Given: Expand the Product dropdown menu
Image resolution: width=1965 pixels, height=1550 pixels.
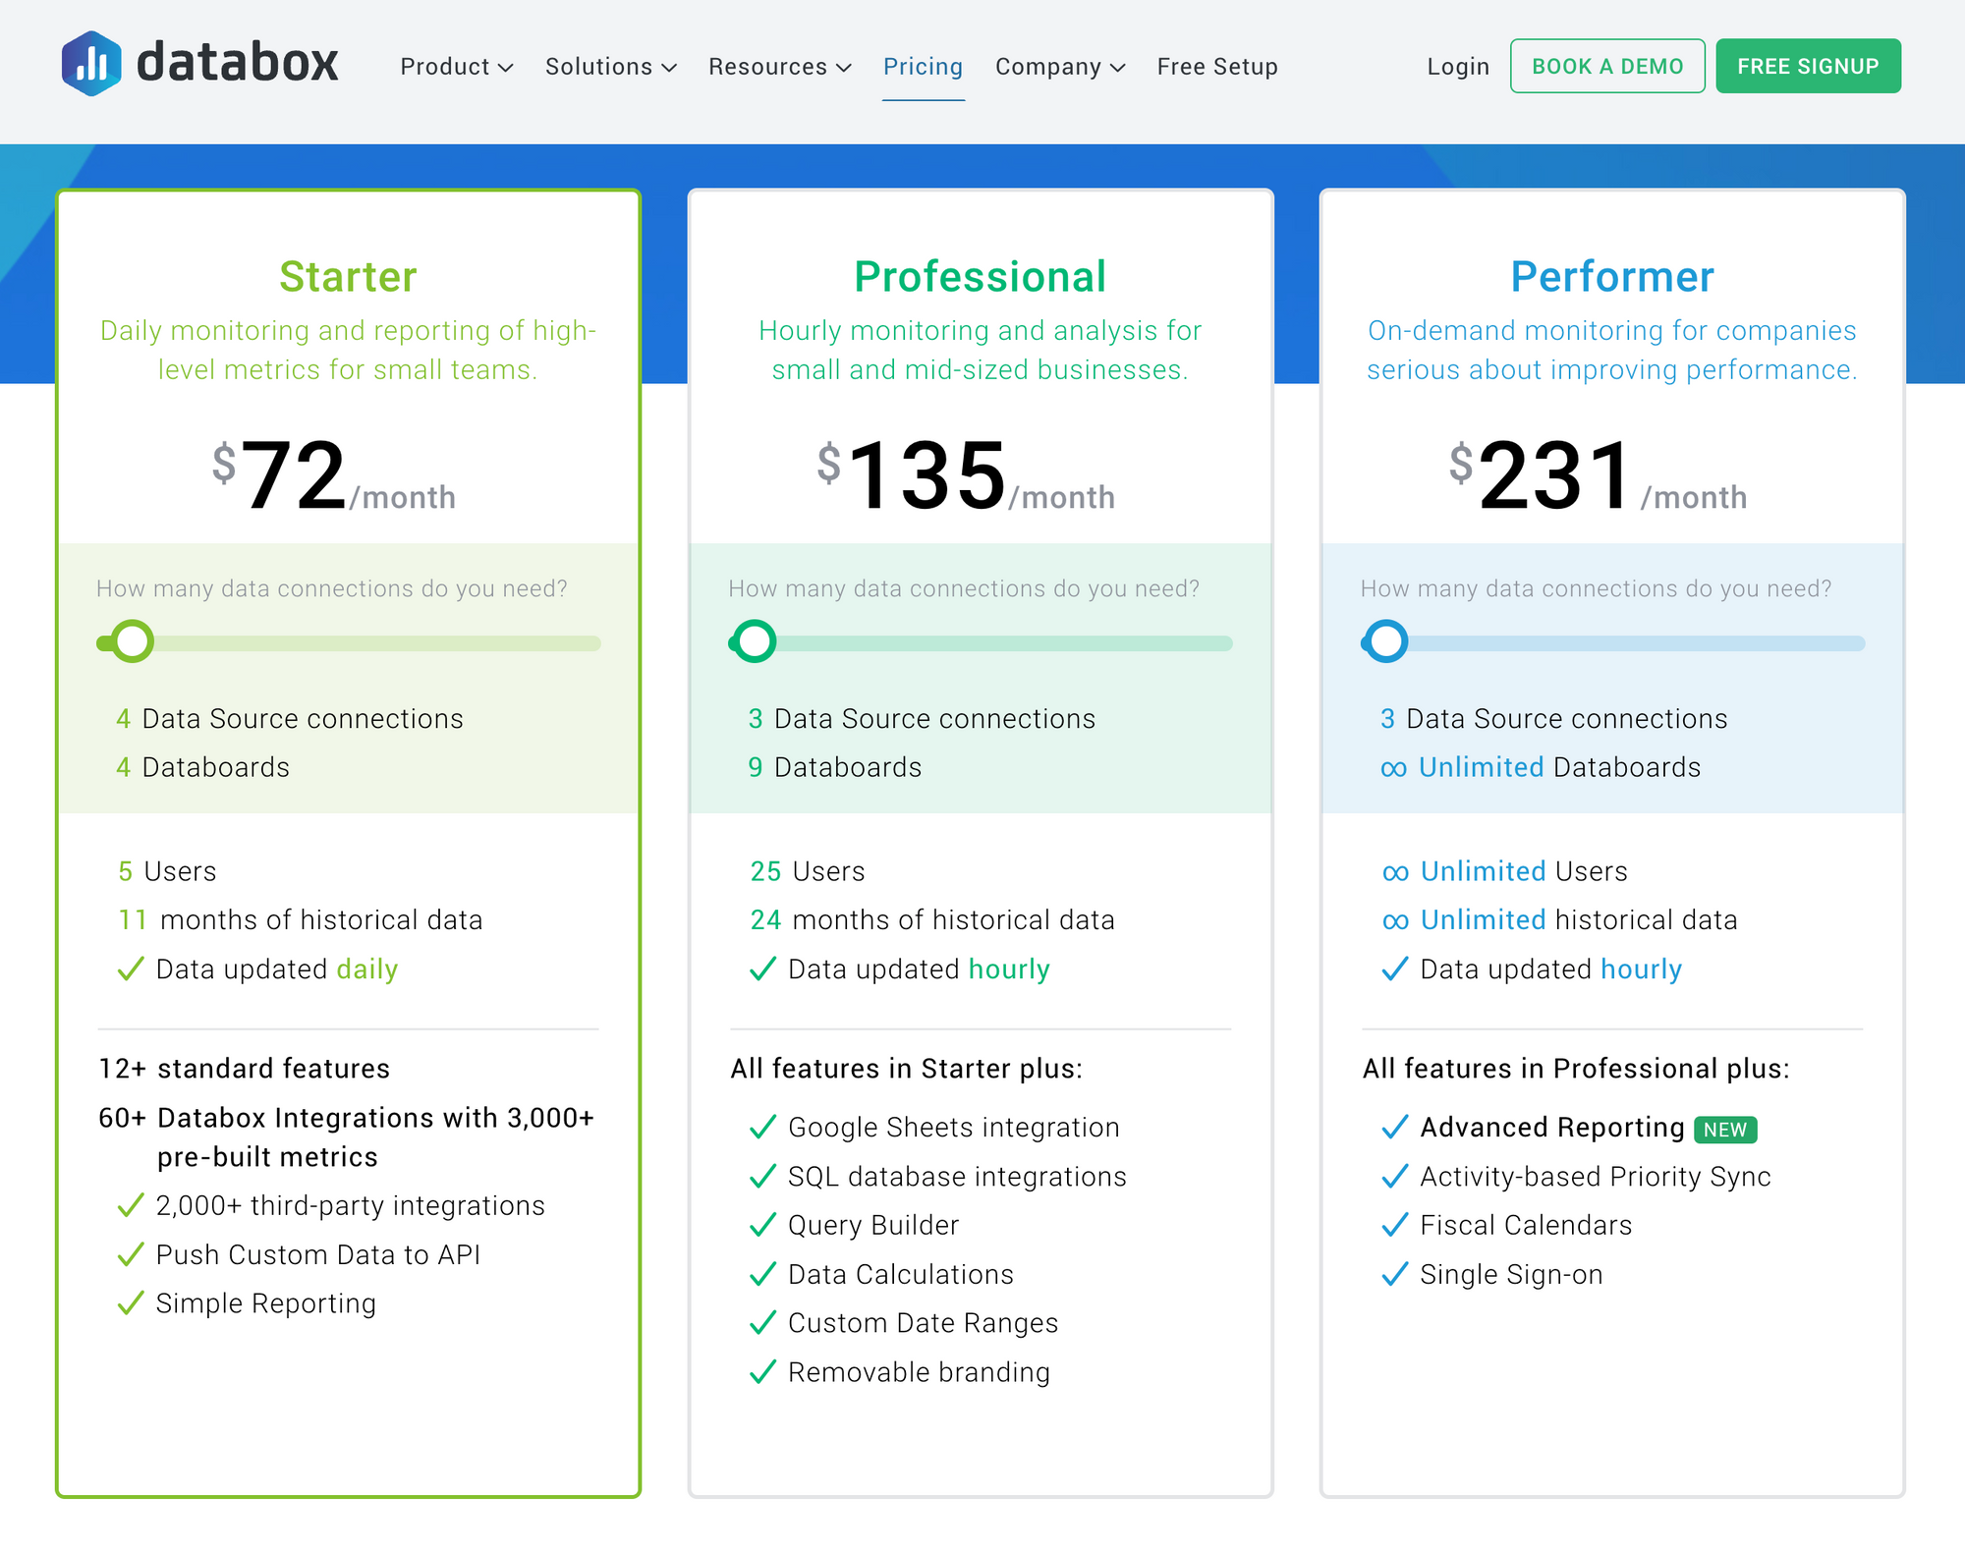Looking at the screenshot, I should pyautogui.click(x=456, y=67).
